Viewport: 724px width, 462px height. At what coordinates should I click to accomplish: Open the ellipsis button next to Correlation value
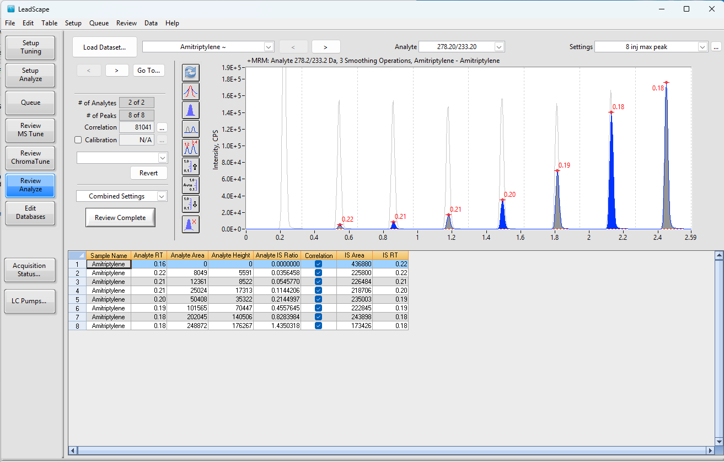[x=162, y=127]
